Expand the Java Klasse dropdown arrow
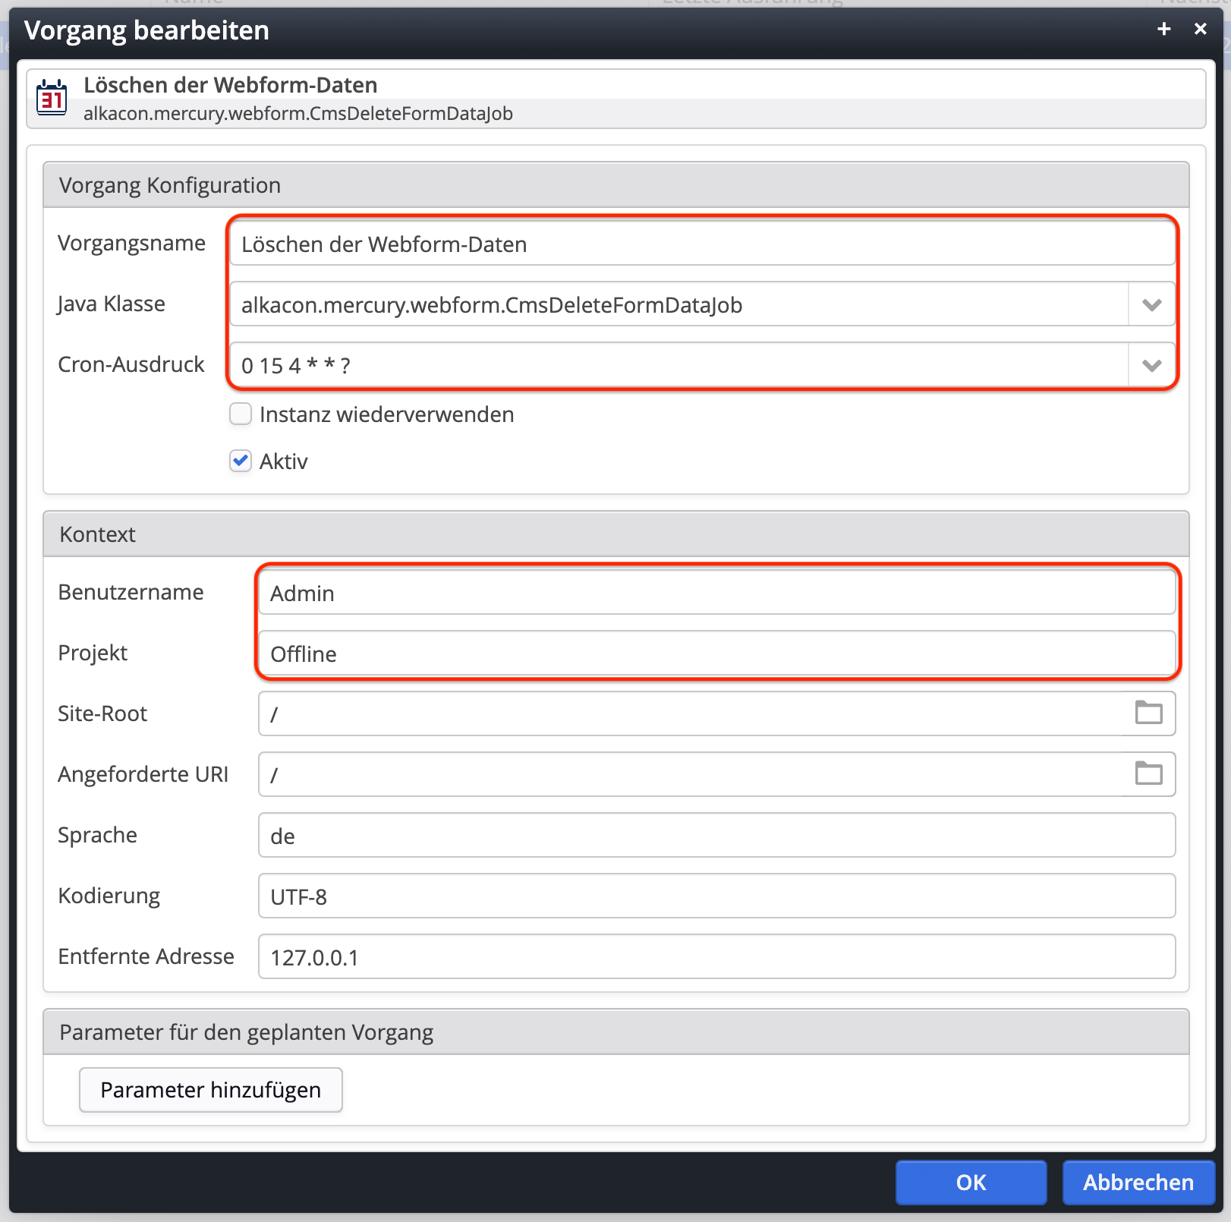The width and height of the screenshot is (1231, 1222). point(1151,305)
